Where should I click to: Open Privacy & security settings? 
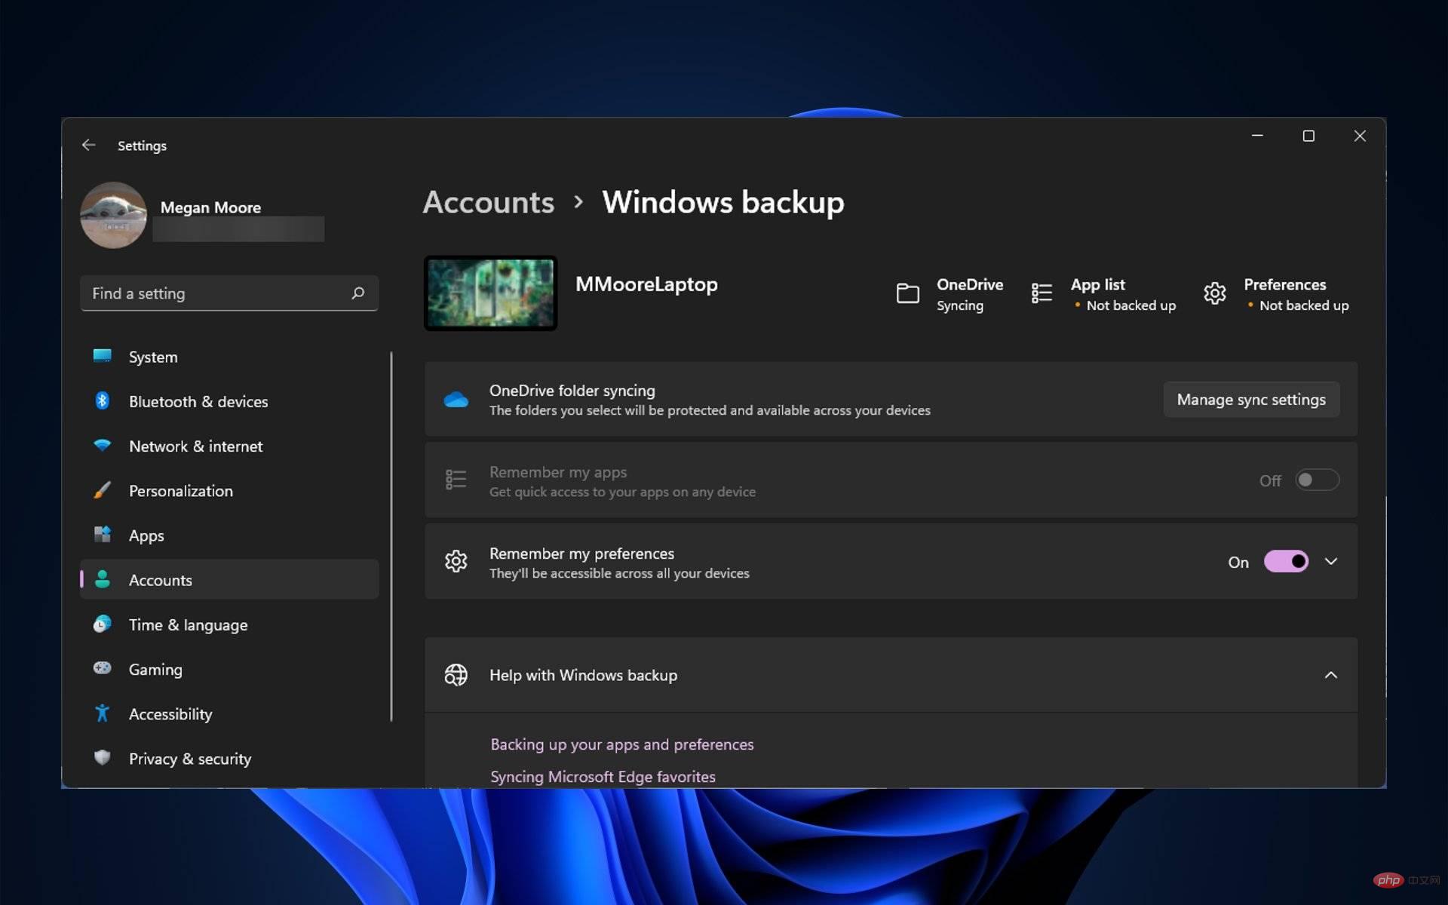[x=229, y=757]
